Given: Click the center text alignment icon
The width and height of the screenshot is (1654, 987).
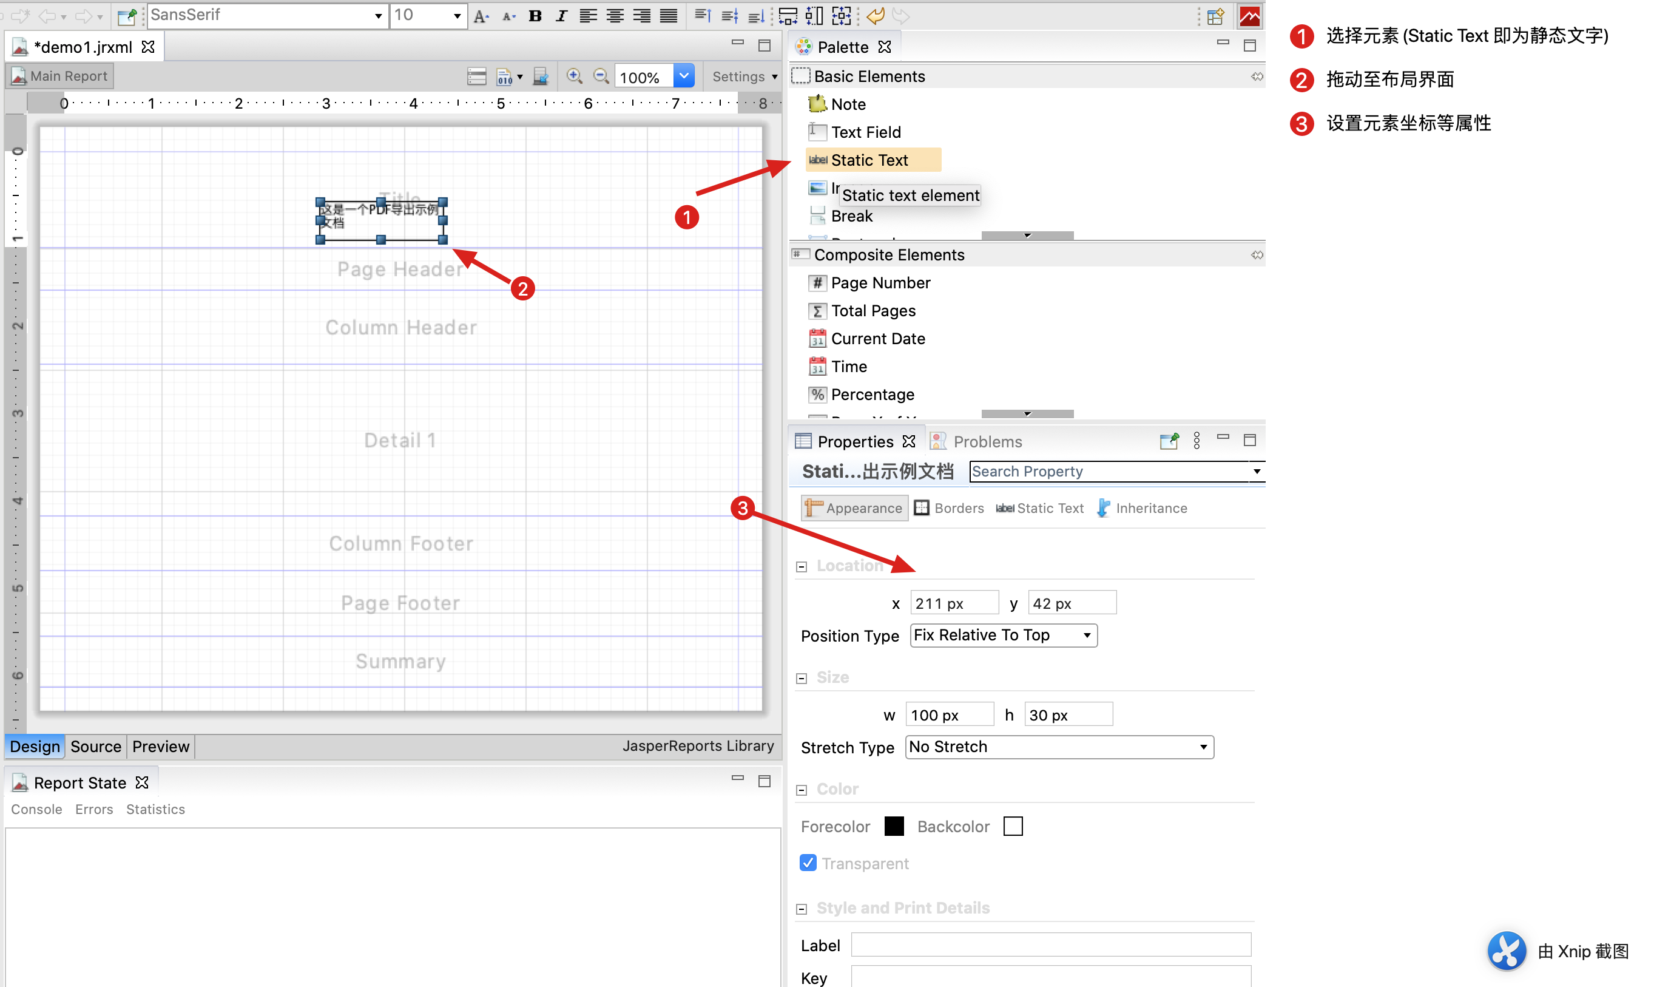Looking at the screenshot, I should pyautogui.click(x=614, y=15).
